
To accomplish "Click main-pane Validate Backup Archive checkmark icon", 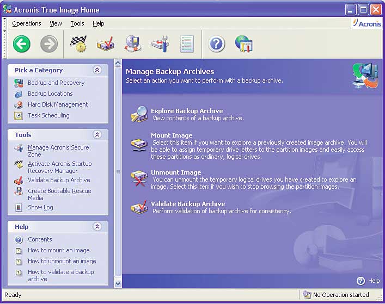I will coord(139,207).
